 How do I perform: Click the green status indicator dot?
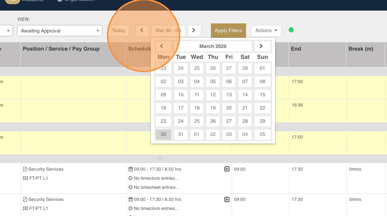tap(291, 30)
